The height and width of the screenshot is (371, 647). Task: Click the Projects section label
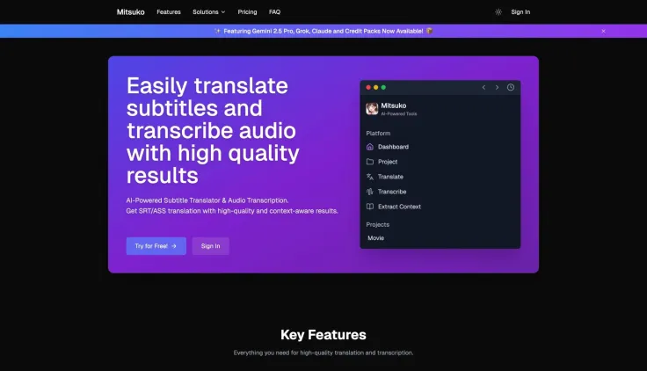pyautogui.click(x=377, y=224)
